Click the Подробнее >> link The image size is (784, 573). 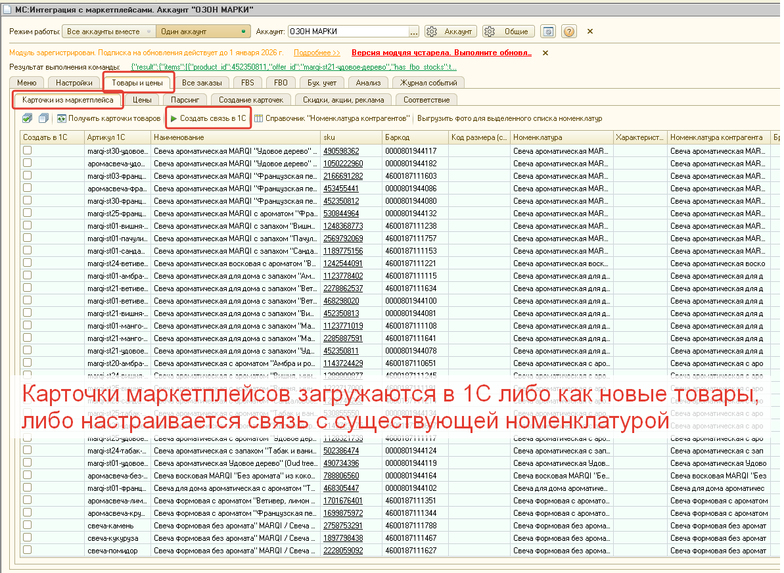coord(317,53)
